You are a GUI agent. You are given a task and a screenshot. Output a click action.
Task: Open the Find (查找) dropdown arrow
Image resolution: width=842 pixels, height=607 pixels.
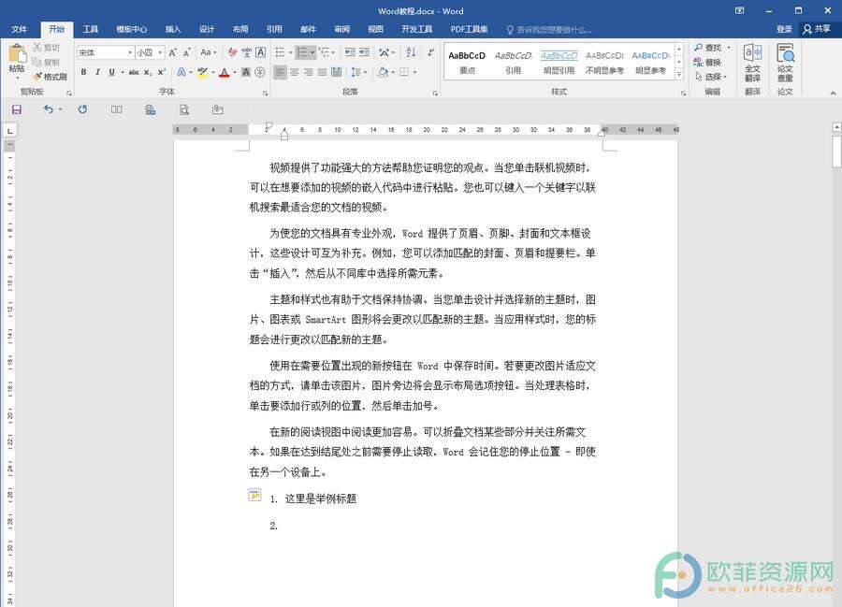click(729, 48)
